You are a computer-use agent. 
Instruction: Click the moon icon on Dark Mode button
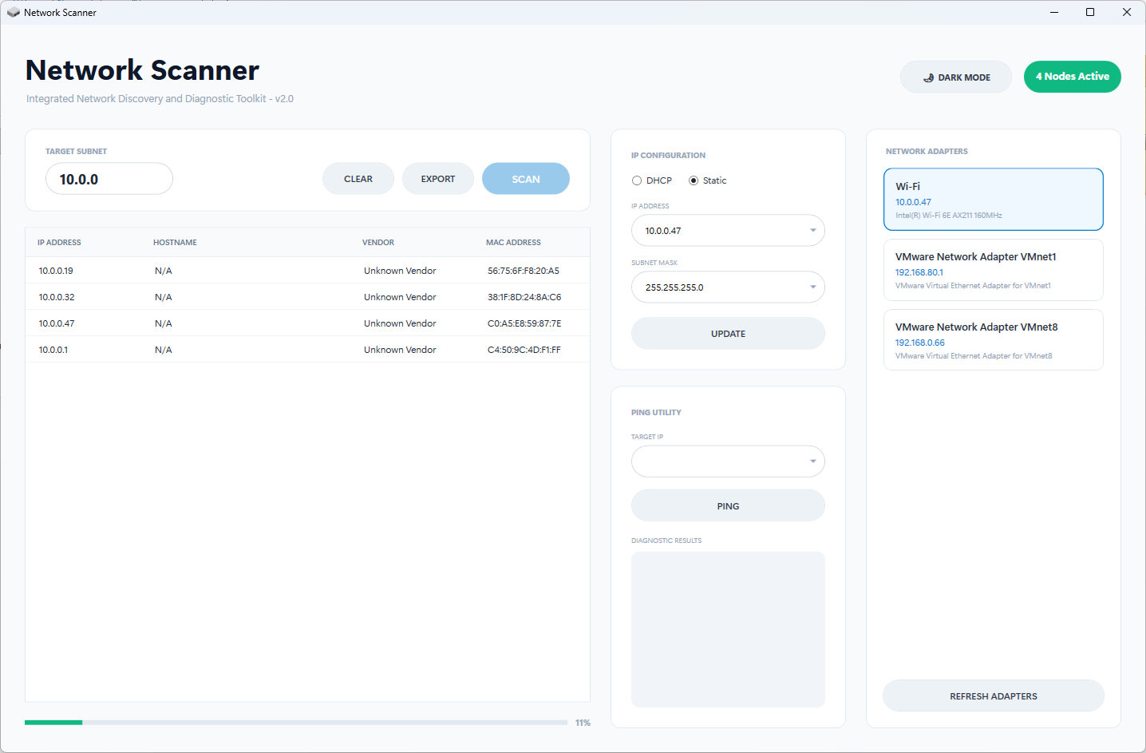[928, 77]
